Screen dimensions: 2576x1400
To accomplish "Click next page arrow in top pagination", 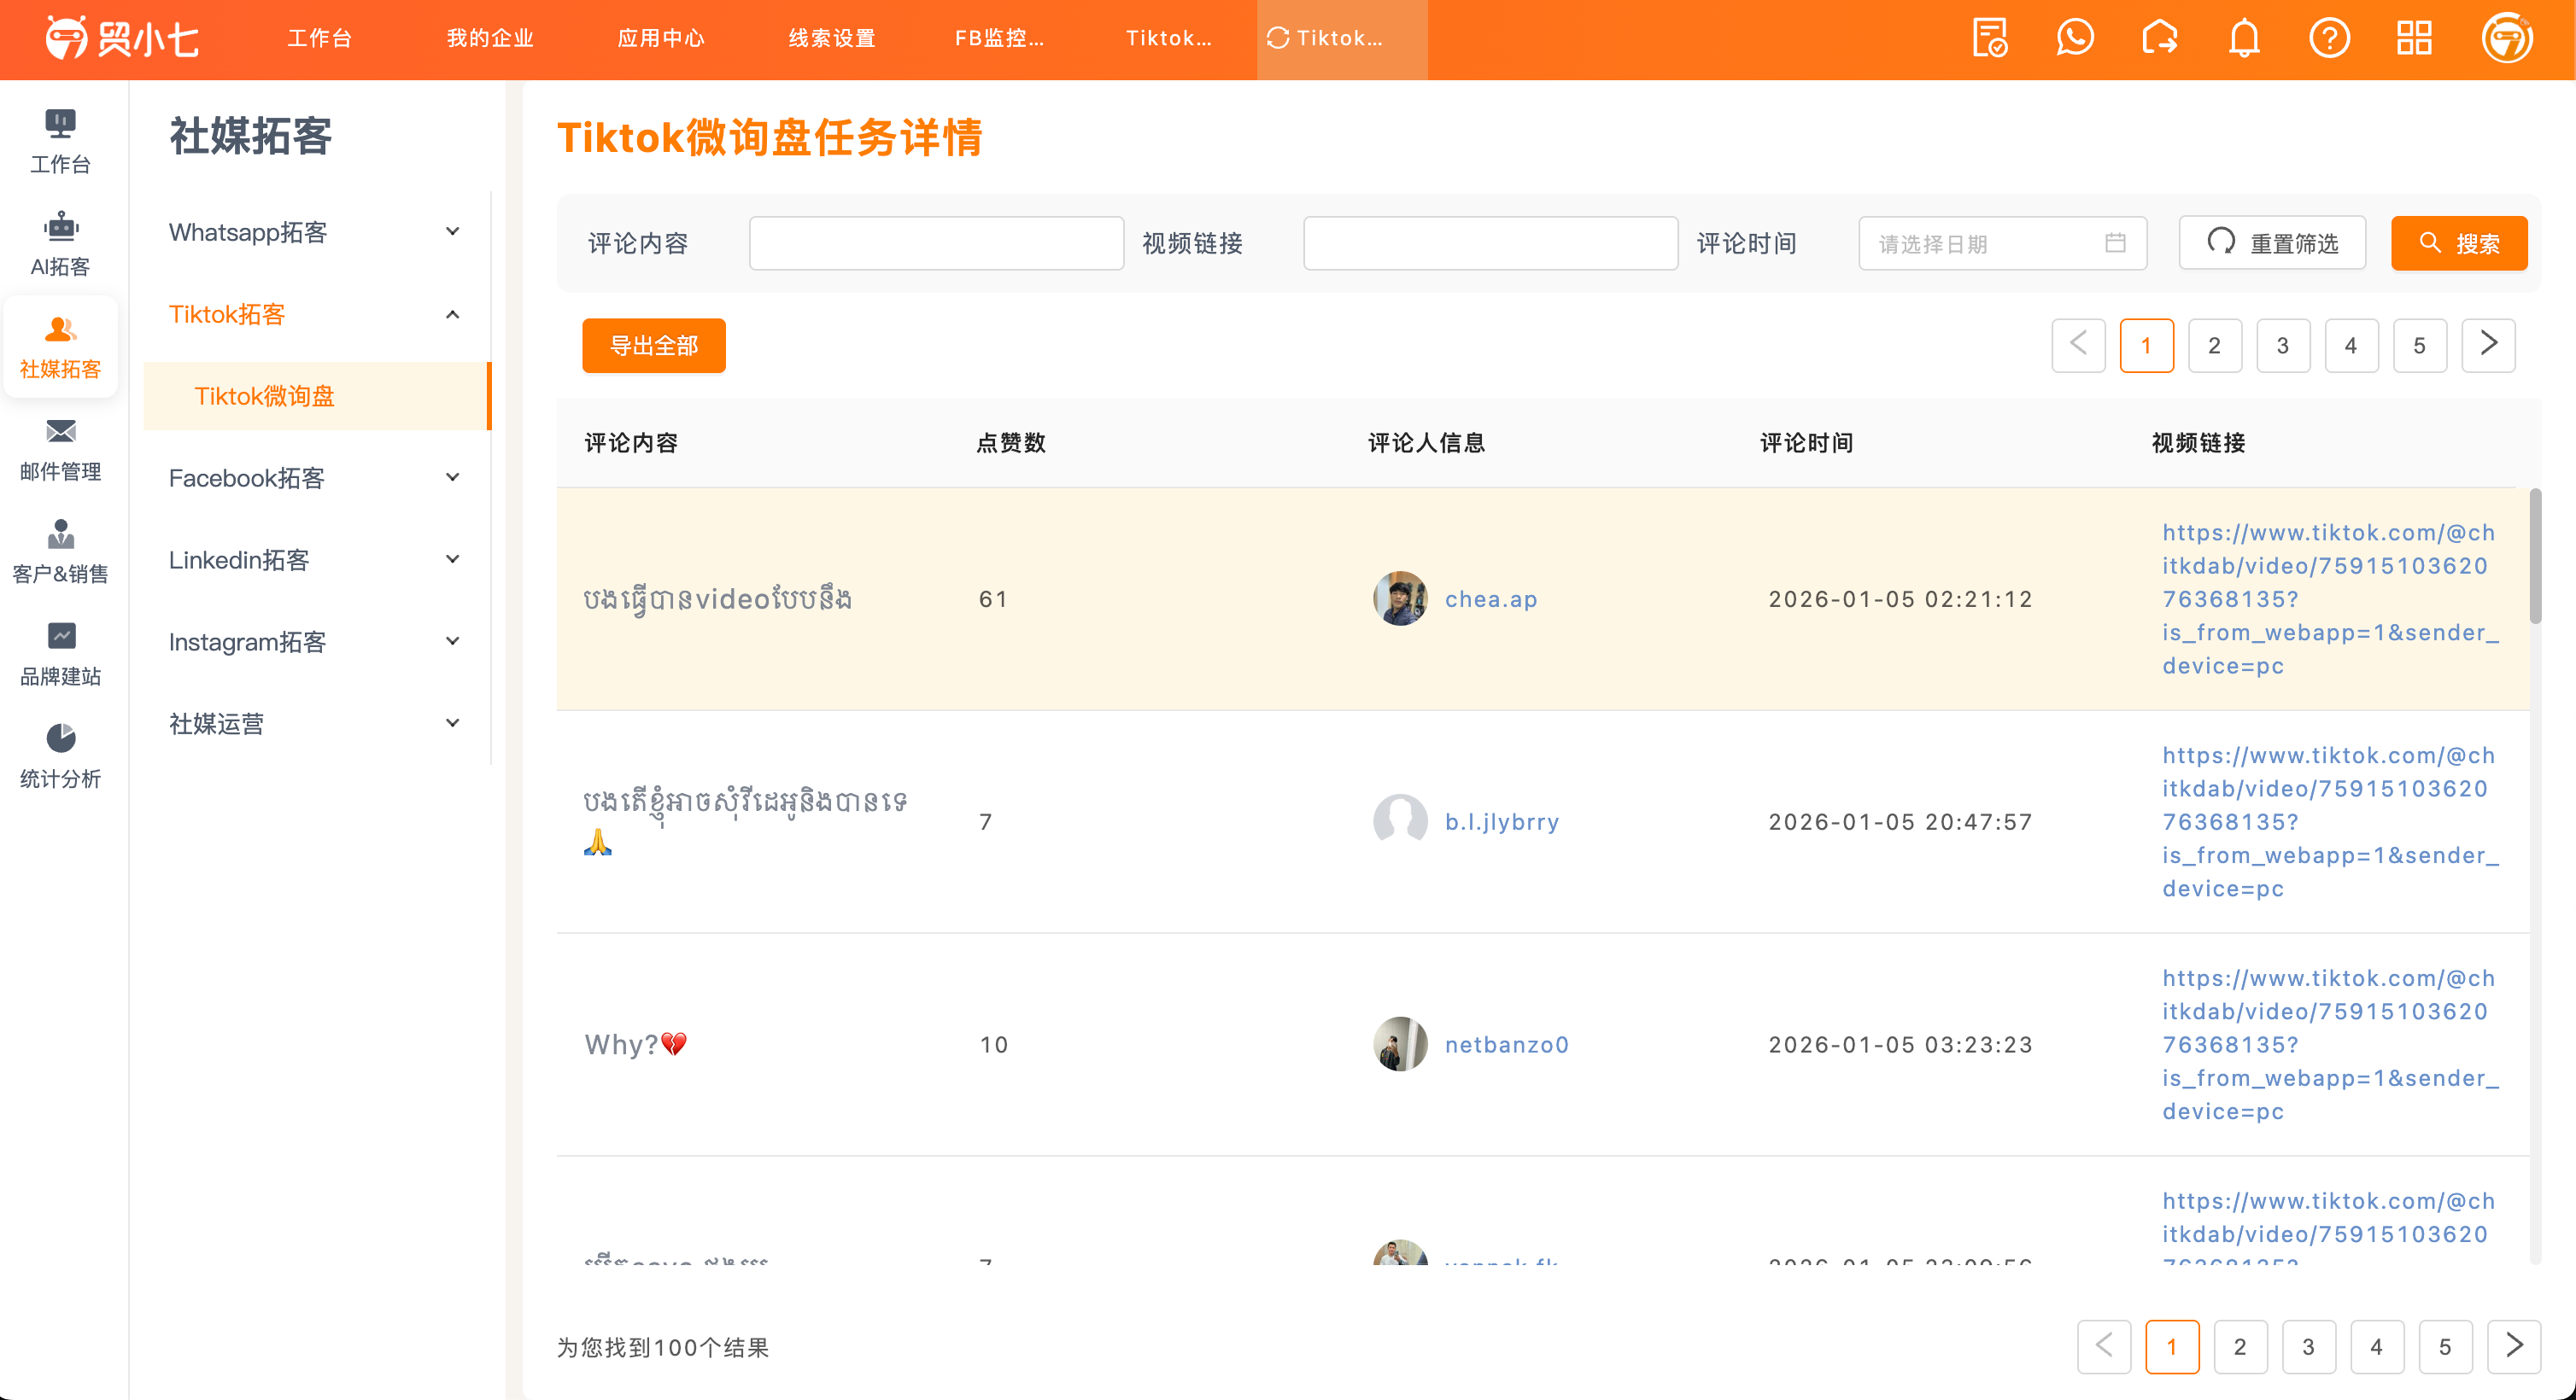I will [2488, 346].
